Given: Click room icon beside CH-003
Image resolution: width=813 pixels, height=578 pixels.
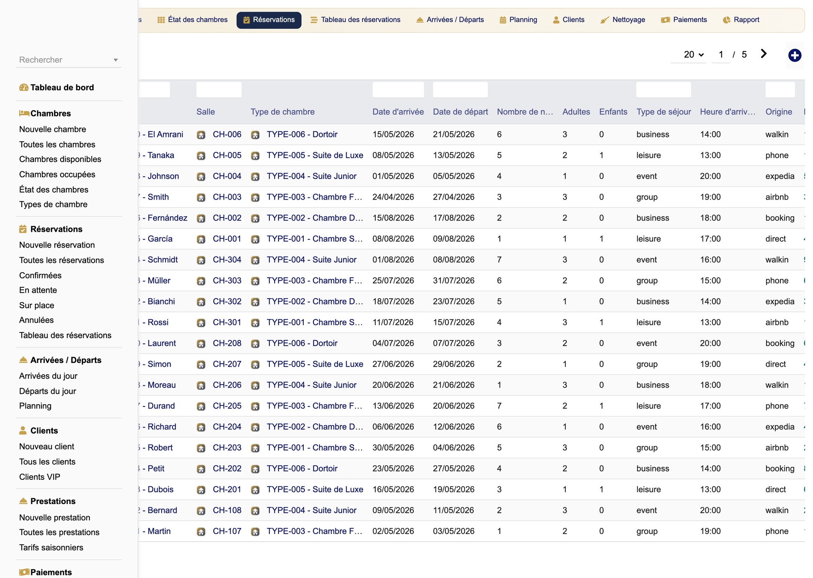Looking at the screenshot, I should 201,198.
